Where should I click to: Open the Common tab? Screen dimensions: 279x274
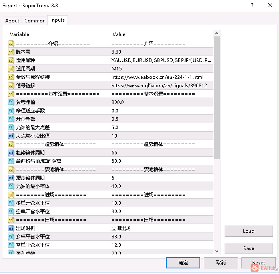click(35, 21)
